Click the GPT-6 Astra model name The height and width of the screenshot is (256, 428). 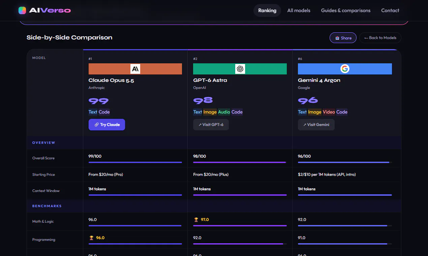coord(210,80)
